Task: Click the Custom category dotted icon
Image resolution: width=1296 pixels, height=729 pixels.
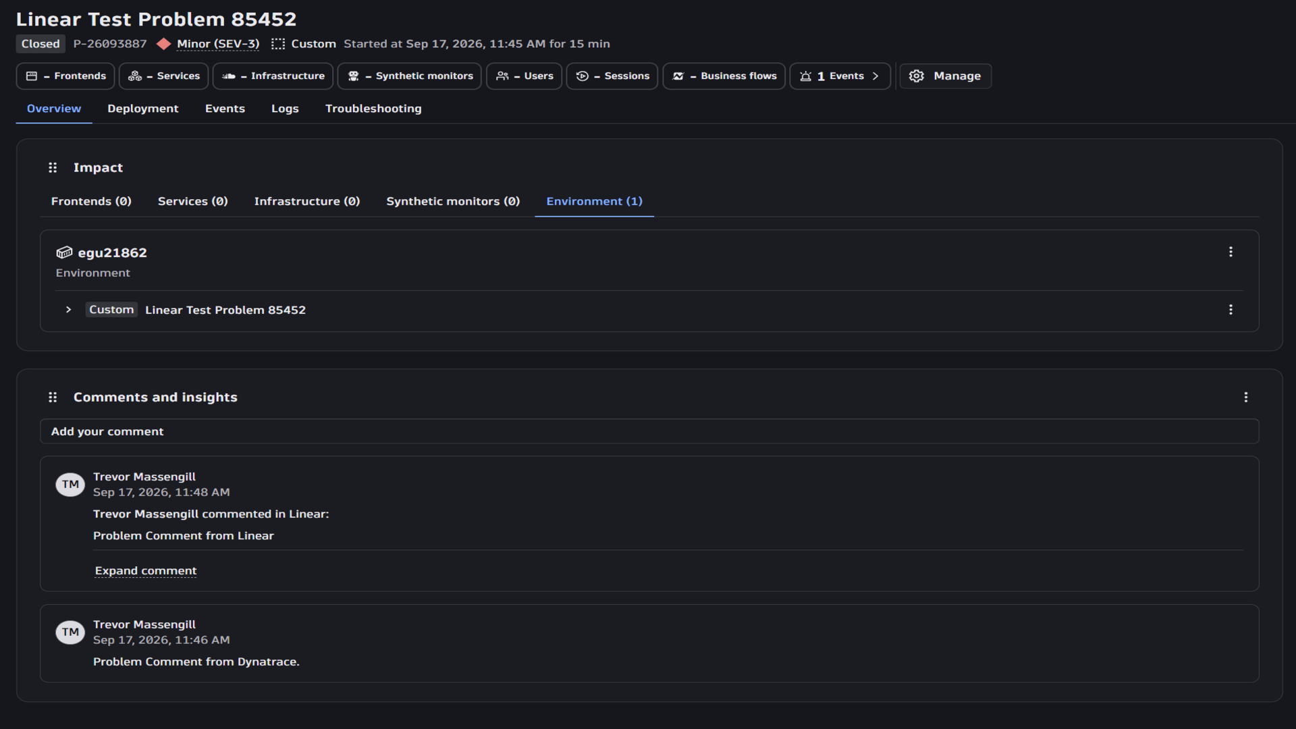Action: 278,44
